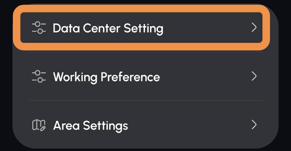
Task: Expand Working Preference using the right arrow
Action: pyautogui.click(x=254, y=76)
